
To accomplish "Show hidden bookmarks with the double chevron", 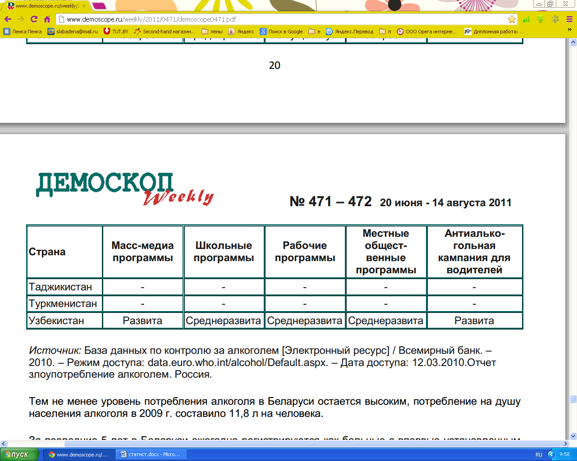I will pos(569,30).
